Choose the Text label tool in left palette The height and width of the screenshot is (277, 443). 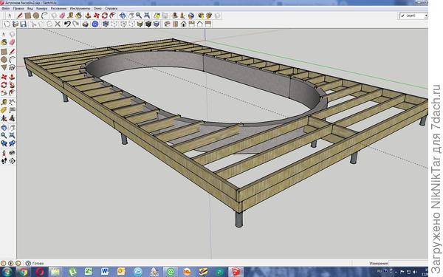[12, 110]
